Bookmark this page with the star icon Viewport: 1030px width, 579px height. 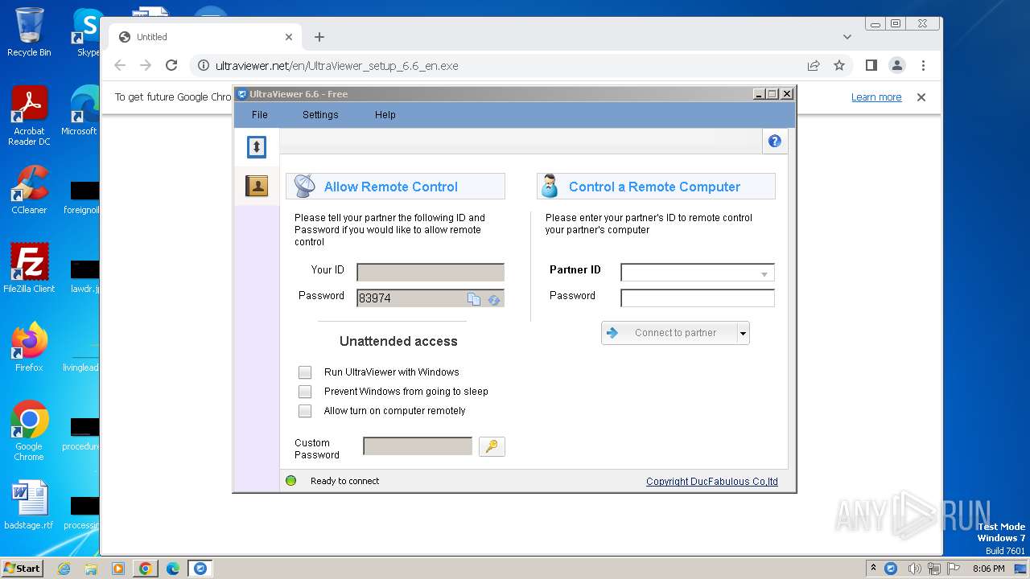coord(839,65)
